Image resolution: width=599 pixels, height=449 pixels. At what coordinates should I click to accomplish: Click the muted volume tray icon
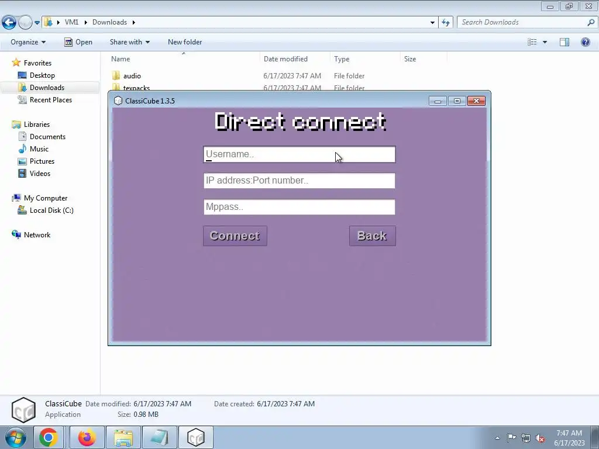(x=540, y=438)
